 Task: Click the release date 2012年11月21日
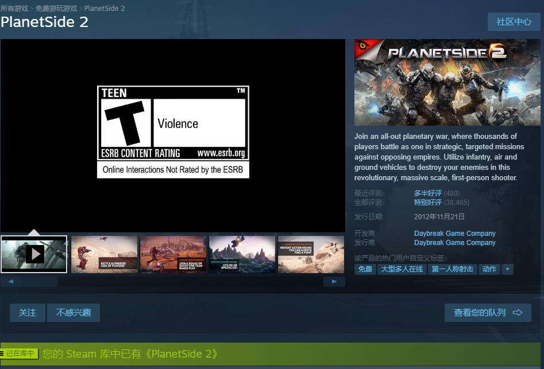(x=439, y=217)
